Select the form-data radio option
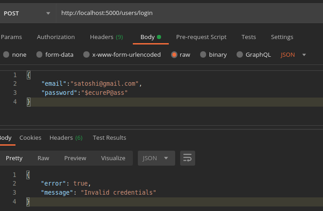 tap(40, 54)
